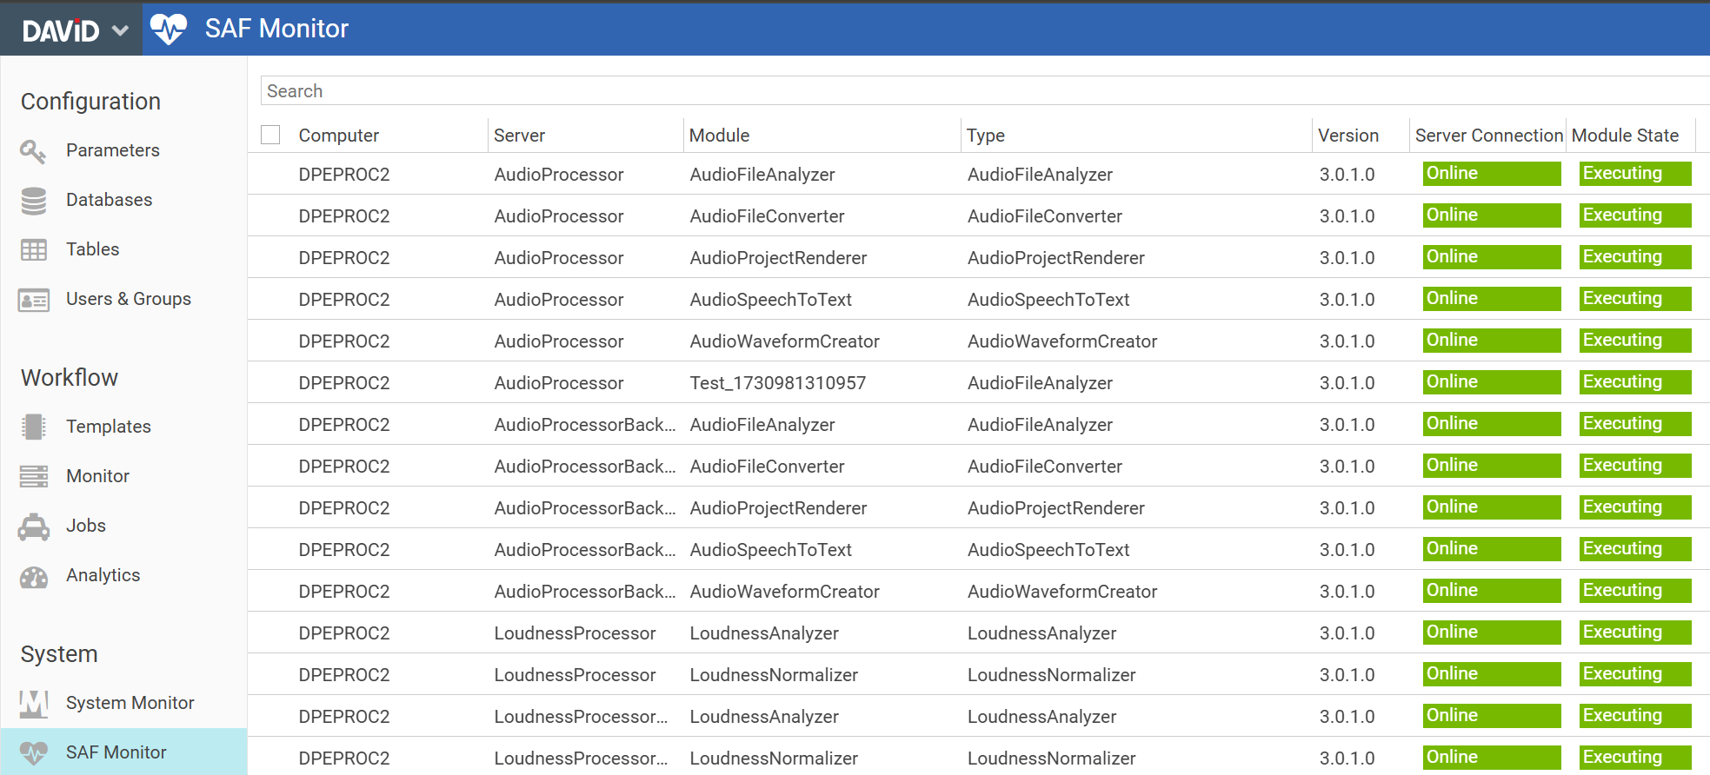
Task: Click the System Monitor icon
Action: click(33, 703)
